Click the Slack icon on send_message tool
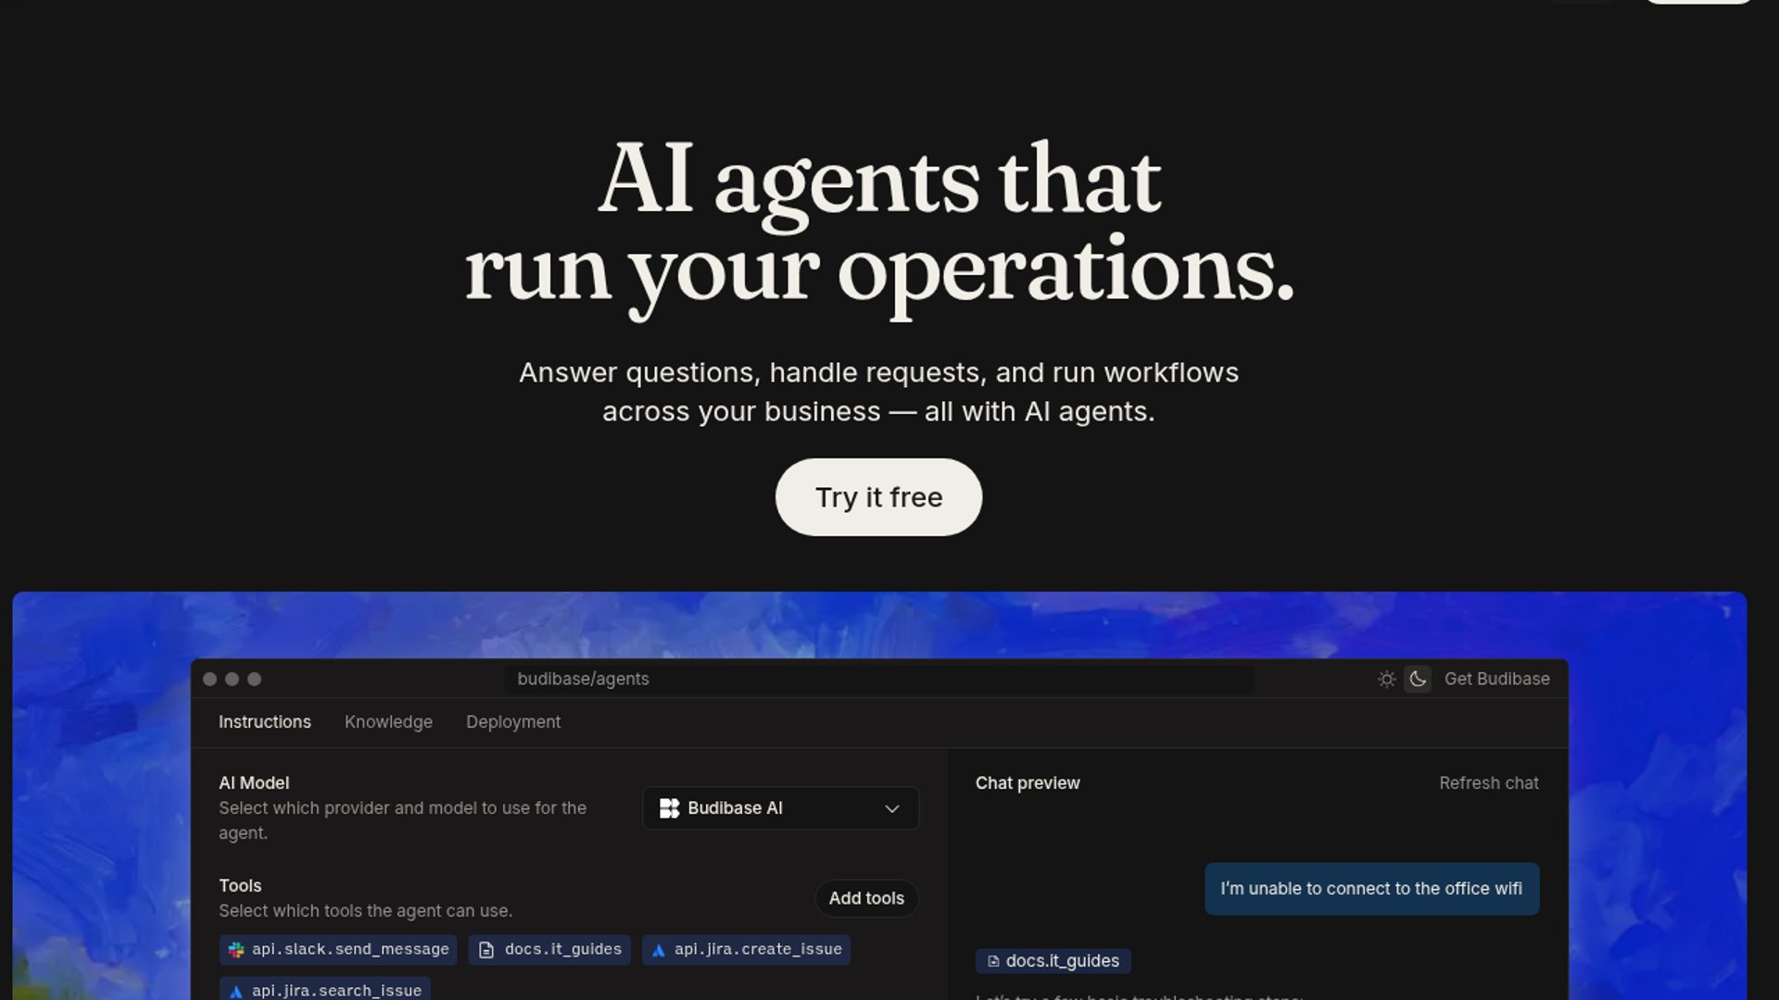Screen dimensions: 1779x1000 coord(236,950)
